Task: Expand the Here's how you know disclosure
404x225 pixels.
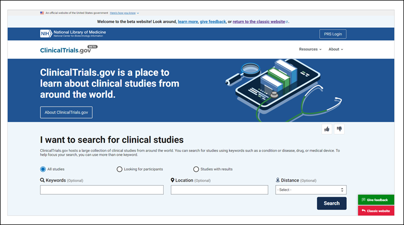Action: click(x=124, y=13)
